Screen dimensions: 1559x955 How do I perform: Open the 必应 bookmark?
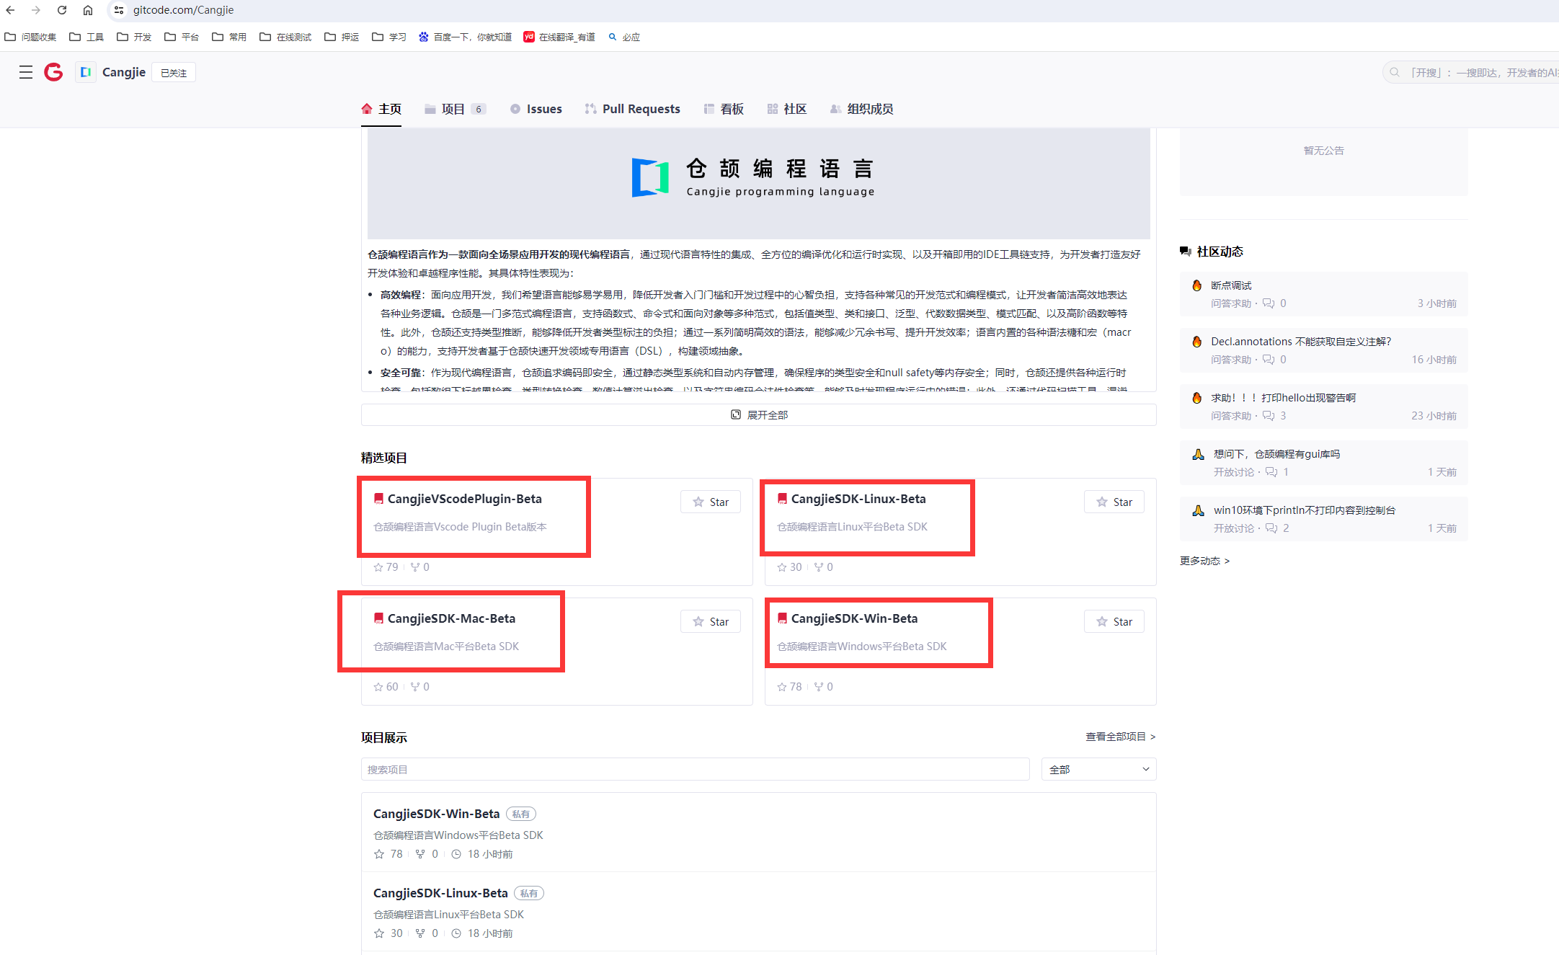point(624,37)
